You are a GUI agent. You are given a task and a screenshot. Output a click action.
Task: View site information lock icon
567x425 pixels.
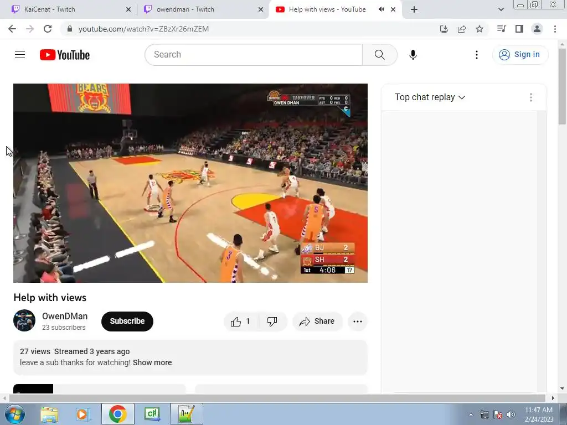click(x=70, y=29)
